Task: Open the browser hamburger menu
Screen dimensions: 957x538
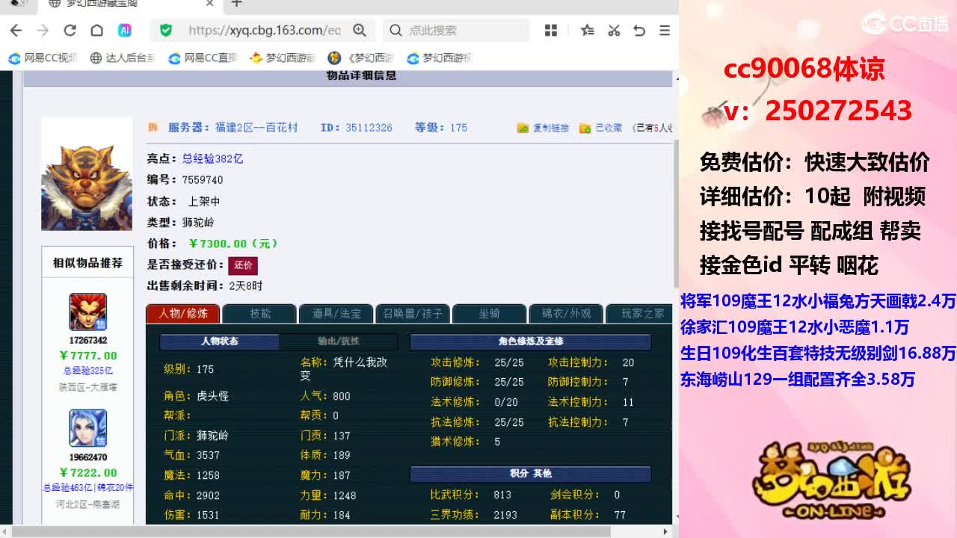Action: [x=665, y=31]
